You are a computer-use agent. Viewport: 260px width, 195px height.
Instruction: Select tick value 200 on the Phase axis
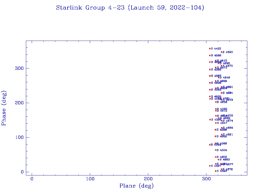19,103
